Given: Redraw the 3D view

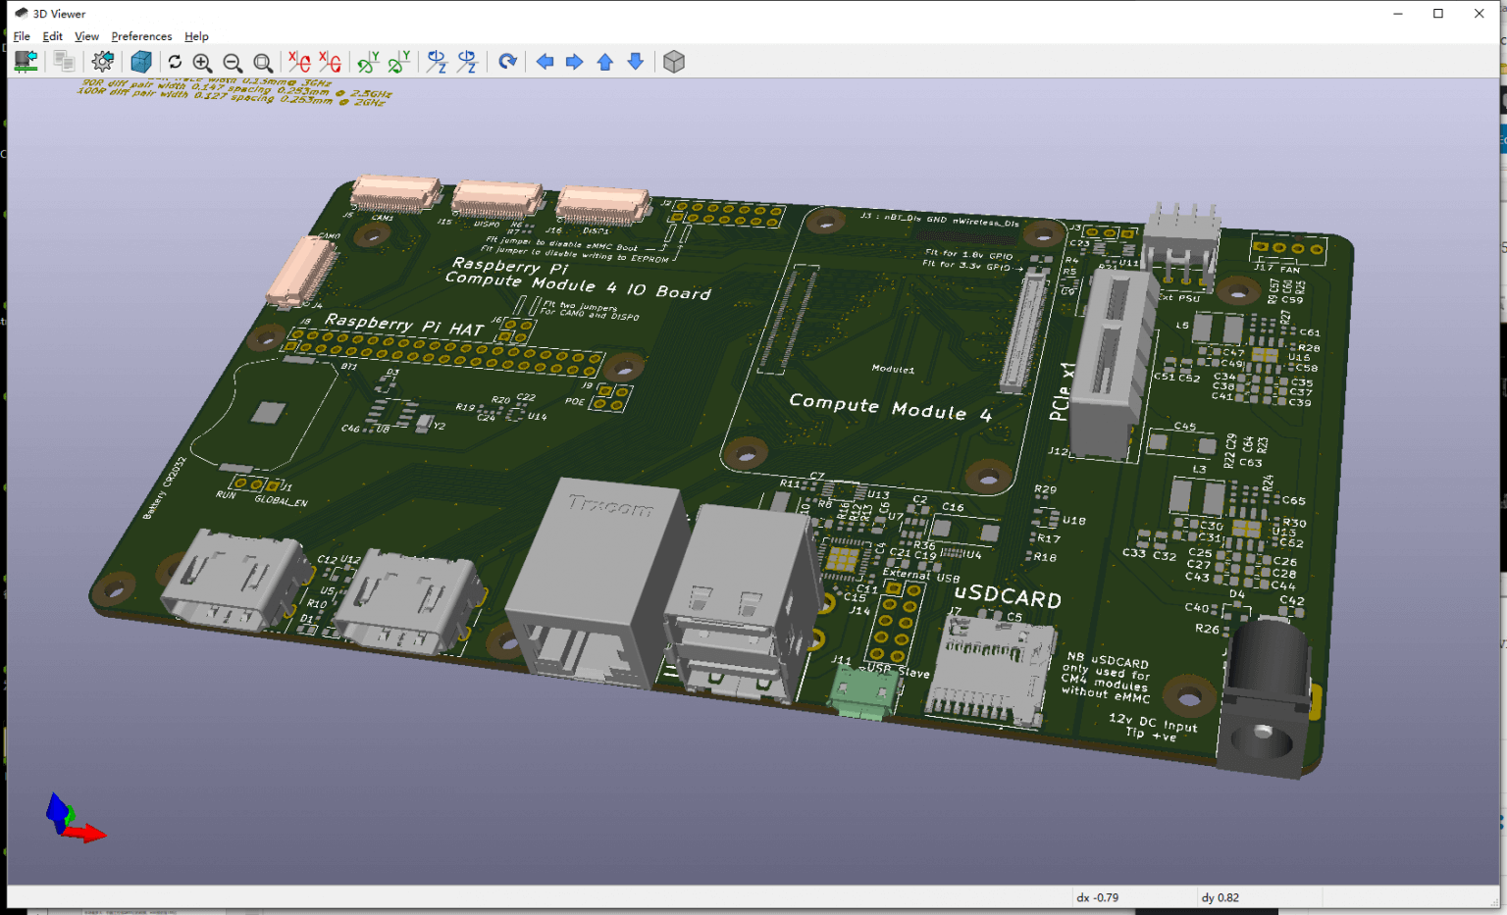Looking at the screenshot, I should pyautogui.click(x=175, y=61).
